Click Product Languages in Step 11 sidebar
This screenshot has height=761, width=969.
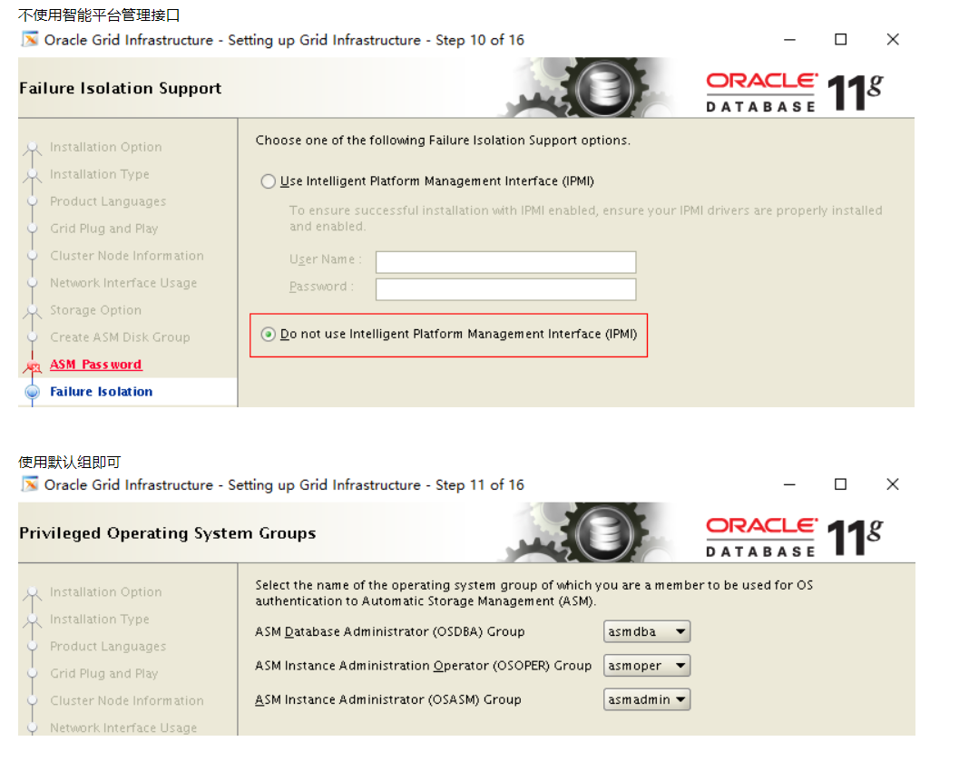coord(108,646)
